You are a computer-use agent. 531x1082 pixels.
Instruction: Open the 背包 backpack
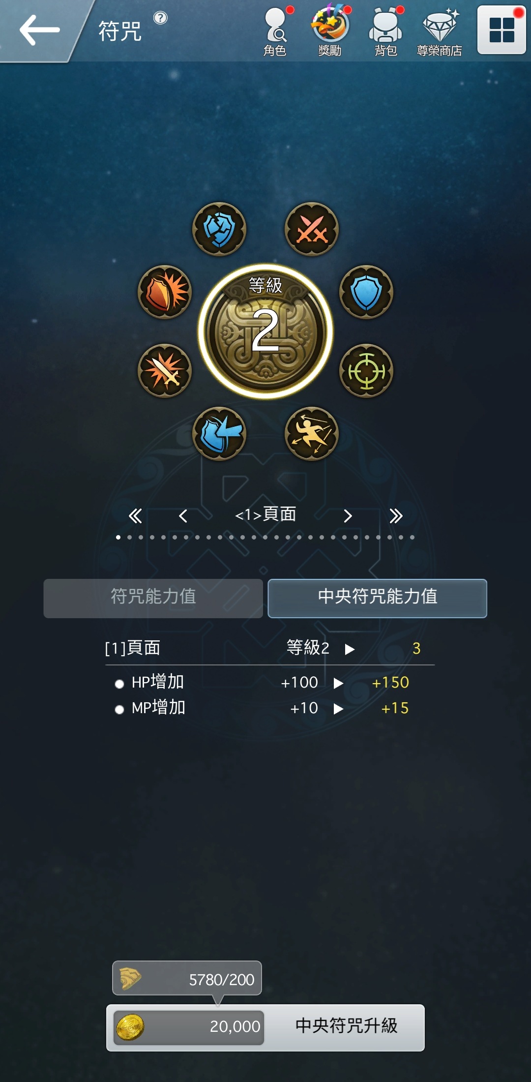point(386,31)
